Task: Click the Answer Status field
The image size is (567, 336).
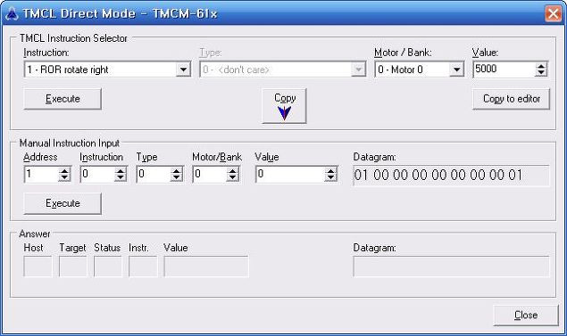Action: point(108,266)
